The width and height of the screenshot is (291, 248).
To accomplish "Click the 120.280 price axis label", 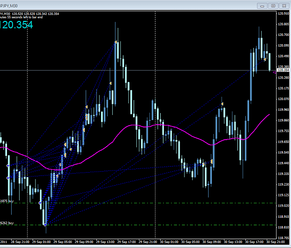I will (x=284, y=78).
